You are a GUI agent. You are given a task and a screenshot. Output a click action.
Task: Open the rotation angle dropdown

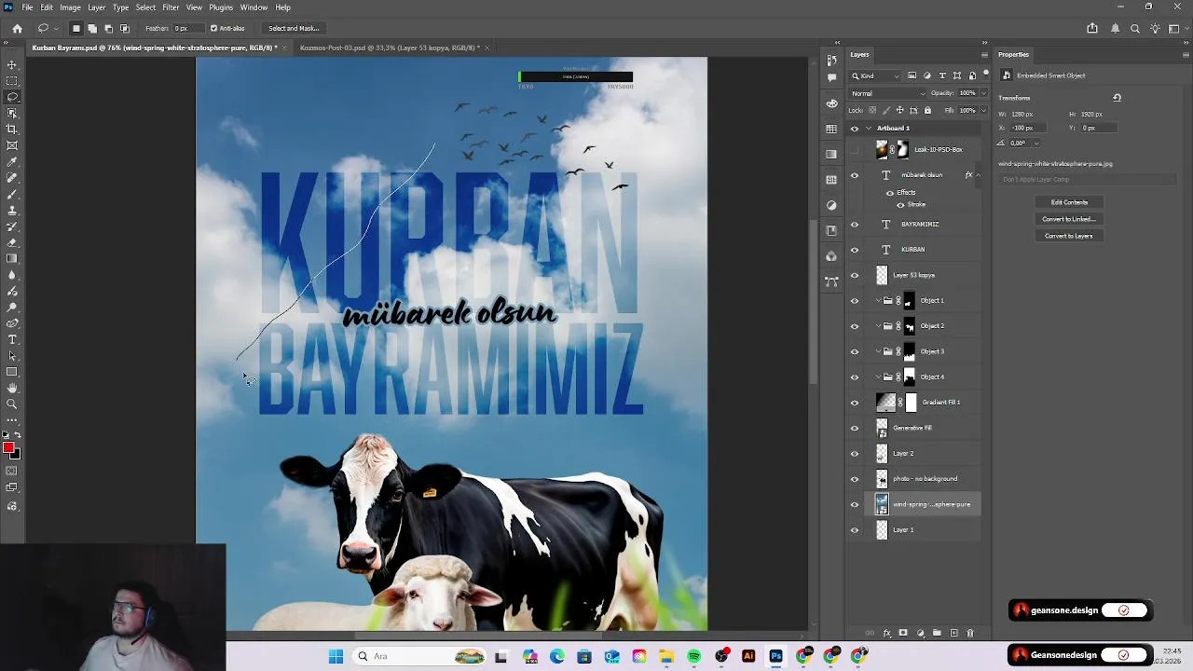(1035, 143)
